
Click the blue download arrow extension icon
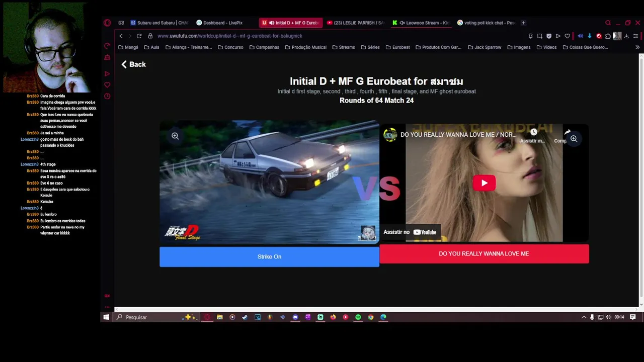coord(590,36)
